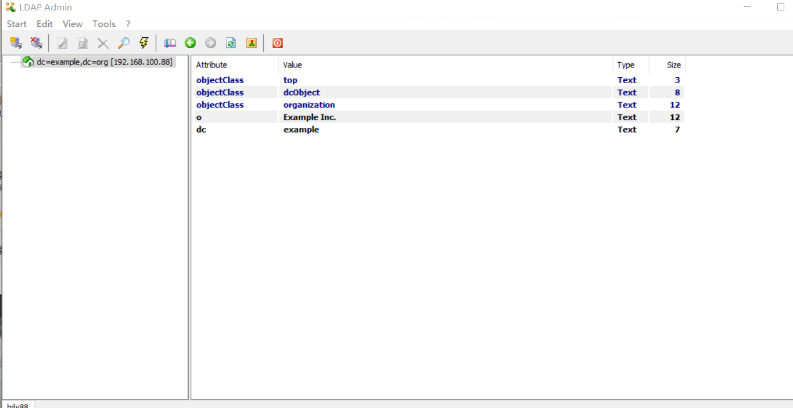Open the schema book icon
This screenshot has width=793, height=408.
(170, 43)
